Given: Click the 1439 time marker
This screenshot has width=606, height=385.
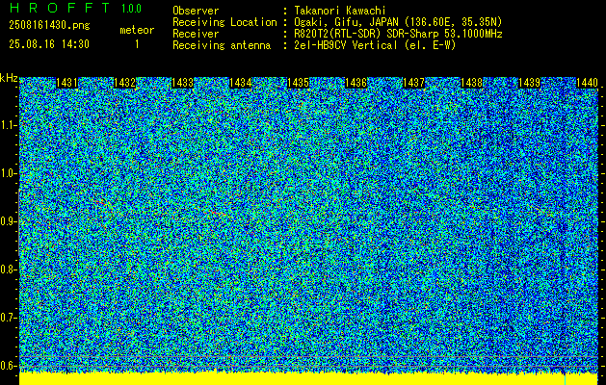Looking at the screenshot, I should click(529, 82).
